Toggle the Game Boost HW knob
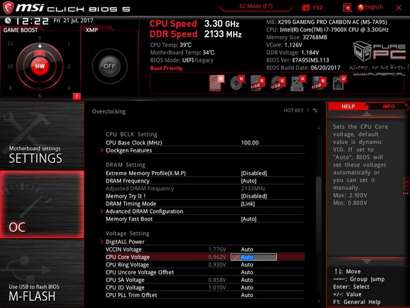 pyautogui.click(x=40, y=66)
